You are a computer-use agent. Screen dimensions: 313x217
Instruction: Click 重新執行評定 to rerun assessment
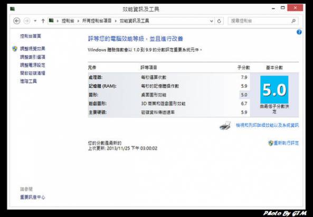[x=286, y=143]
